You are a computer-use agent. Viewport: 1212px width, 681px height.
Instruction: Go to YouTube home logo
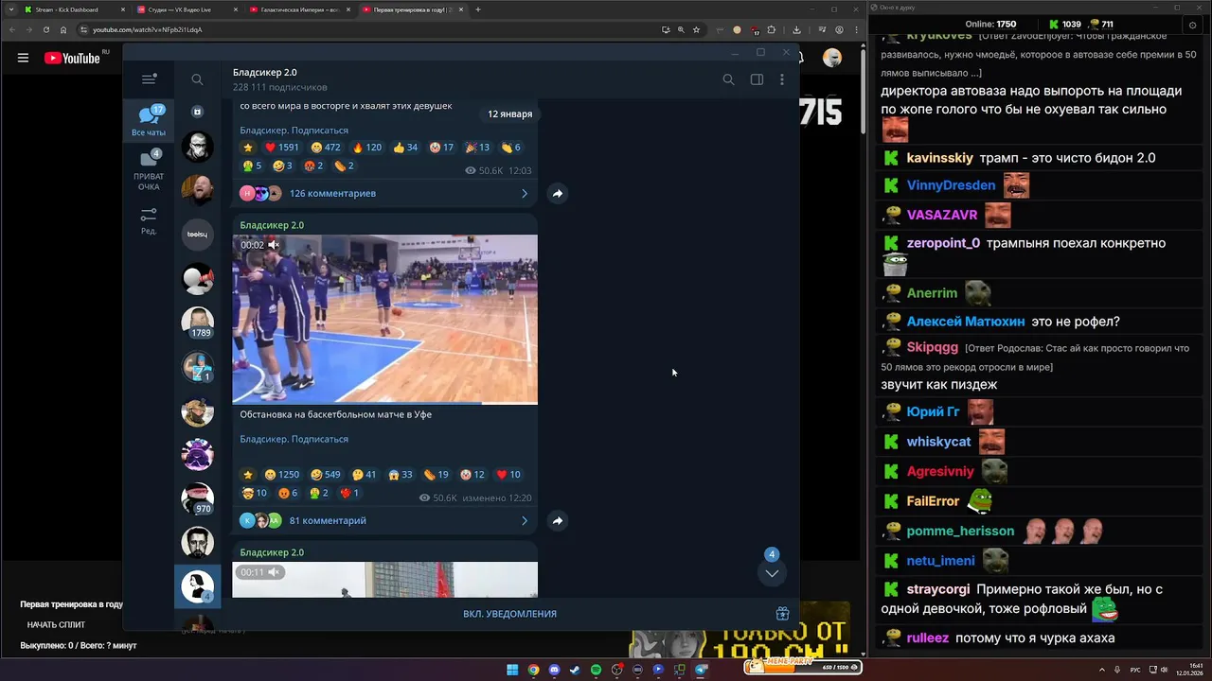click(x=72, y=58)
